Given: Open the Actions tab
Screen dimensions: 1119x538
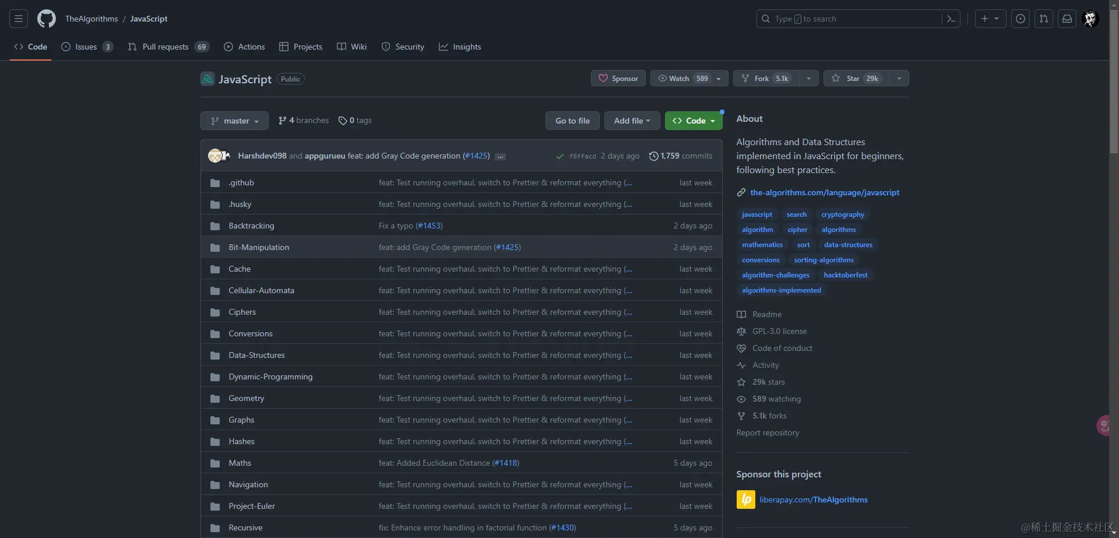Looking at the screenshot, I should 244,47.
